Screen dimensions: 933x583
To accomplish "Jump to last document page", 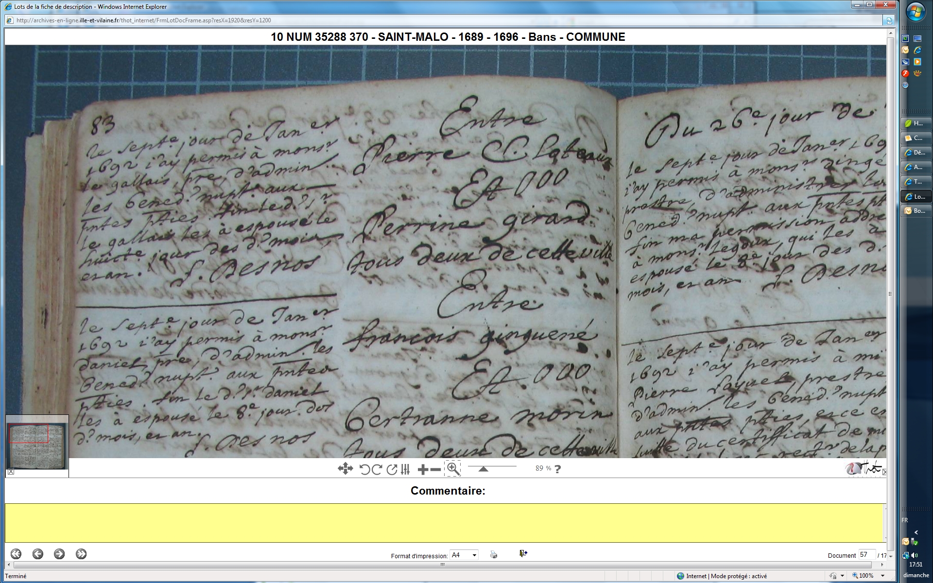I will click(x=81, y=554).
